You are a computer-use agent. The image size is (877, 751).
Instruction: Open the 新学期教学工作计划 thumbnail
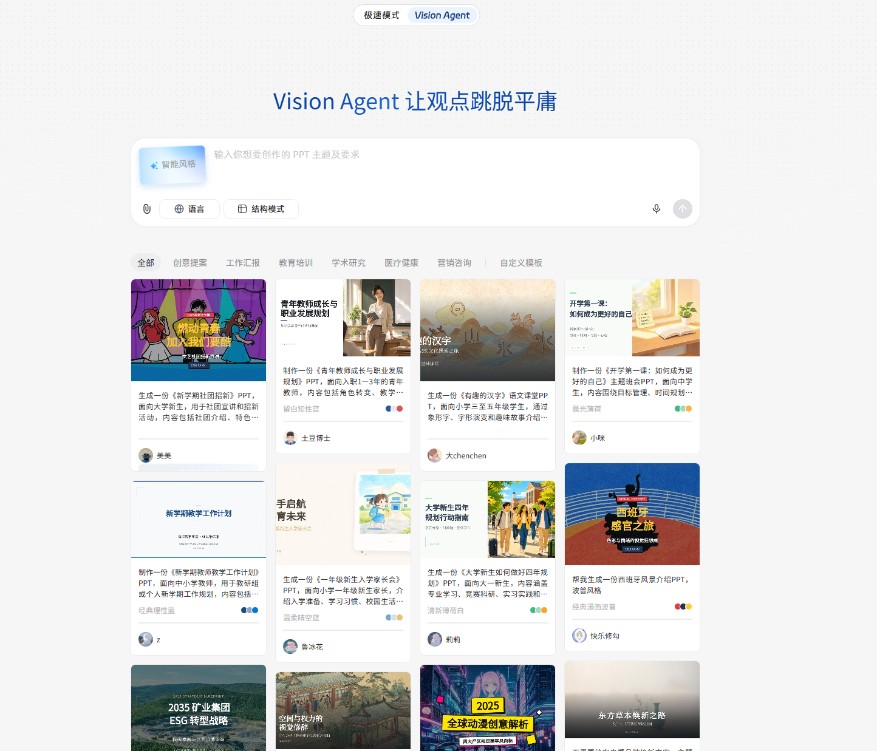click(199, 519)
